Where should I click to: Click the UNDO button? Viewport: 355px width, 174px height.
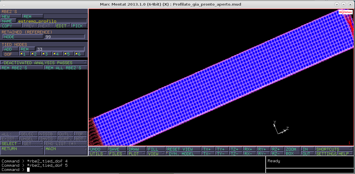click(x=98, y=149)
